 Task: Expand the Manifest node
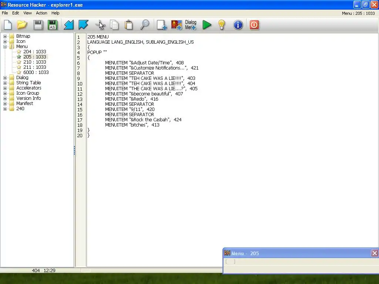tap(5, 104)
